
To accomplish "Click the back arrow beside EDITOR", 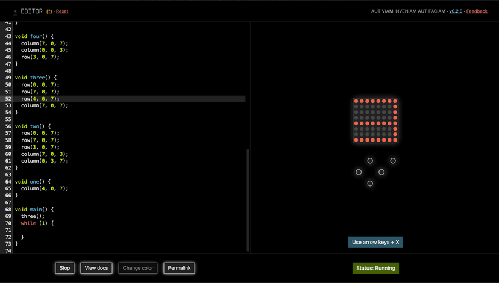I will pos(15,11).
